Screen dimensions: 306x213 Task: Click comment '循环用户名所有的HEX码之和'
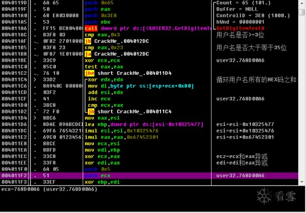(x=256, y=80)
